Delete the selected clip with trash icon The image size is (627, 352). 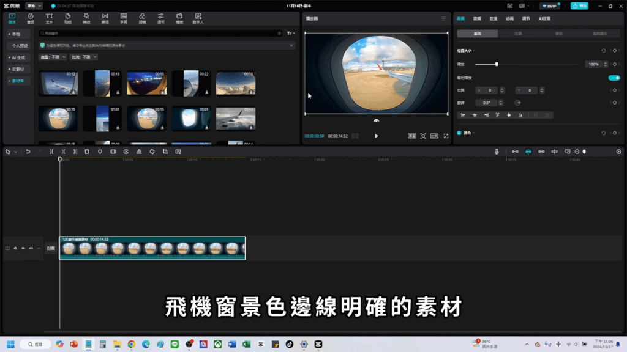pyautogui.click(x=87, y=152)
